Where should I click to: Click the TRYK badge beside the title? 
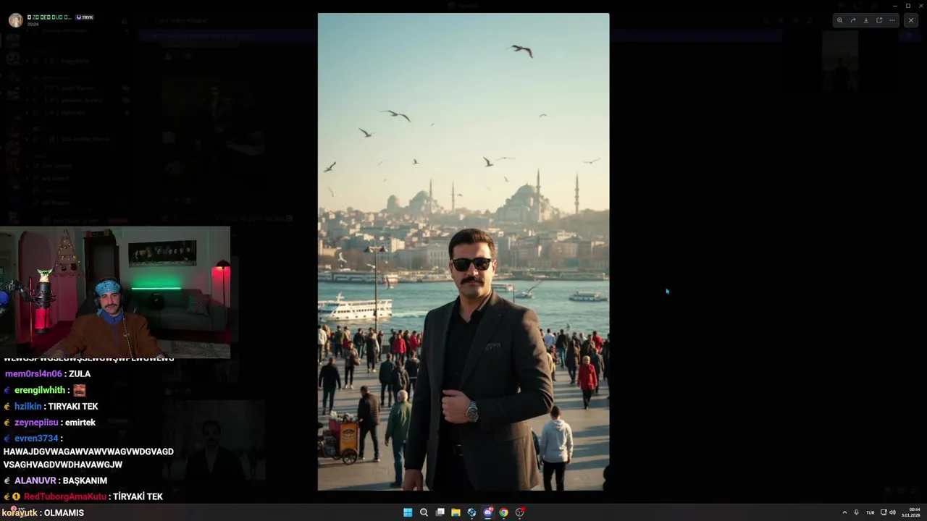85,17
